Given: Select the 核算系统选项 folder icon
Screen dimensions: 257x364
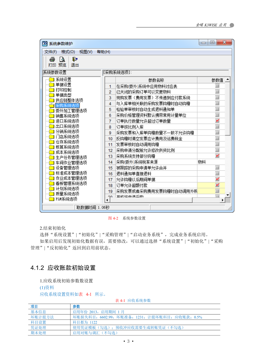Looking at the screenshot, I should [51, 147].
